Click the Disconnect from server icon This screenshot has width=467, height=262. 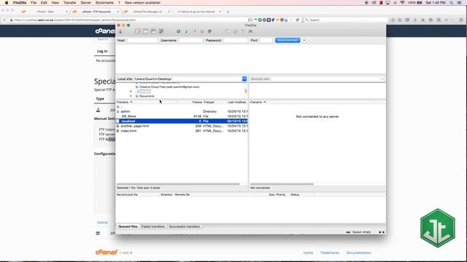point(202,31)
